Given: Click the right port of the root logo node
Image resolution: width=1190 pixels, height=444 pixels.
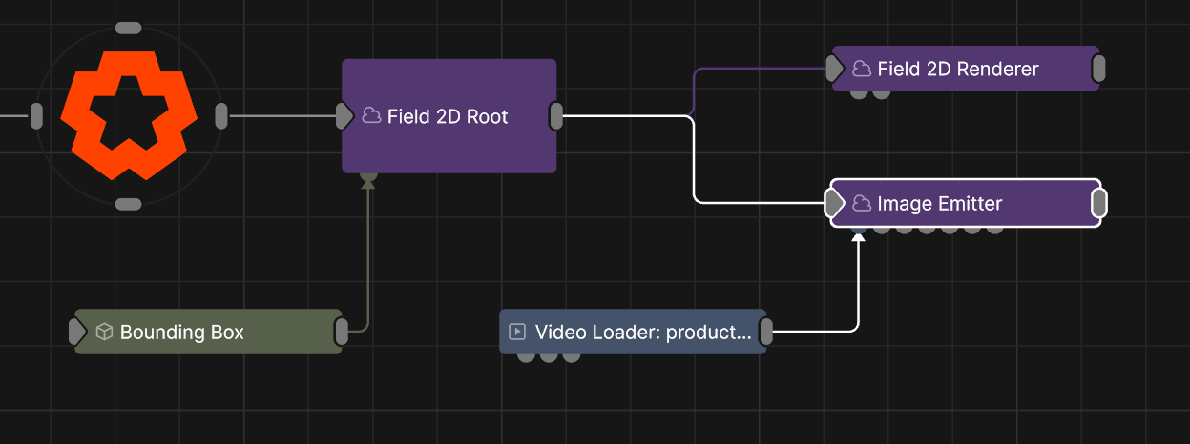Looking at the screenshot, I should pyautogui.click(x=221, y=116).
